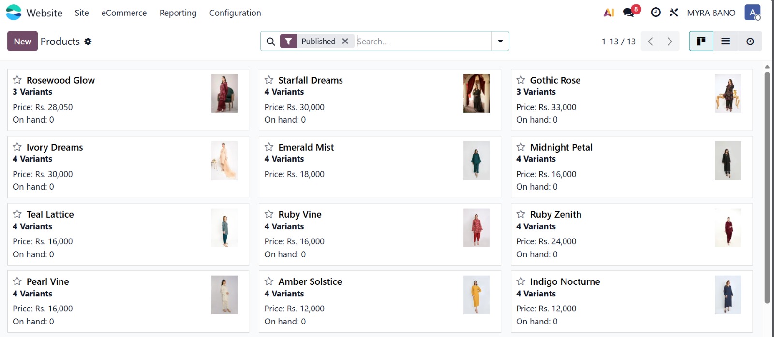Open the Configuration menu
This screenshot has height=337, width=774.
click(x=235, y=13)
